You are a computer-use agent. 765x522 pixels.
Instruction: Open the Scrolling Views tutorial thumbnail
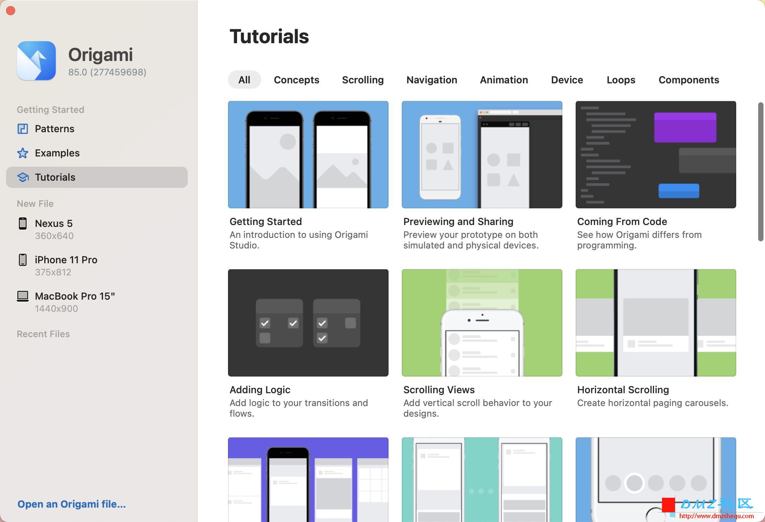click(x=482, y=323)
